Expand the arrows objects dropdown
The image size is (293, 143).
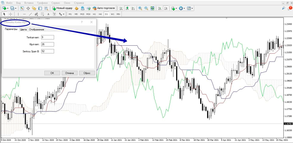pos(64,14)
